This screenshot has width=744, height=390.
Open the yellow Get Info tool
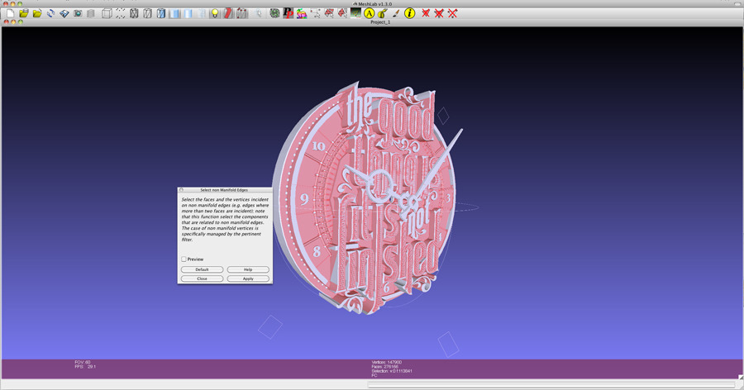409,13
